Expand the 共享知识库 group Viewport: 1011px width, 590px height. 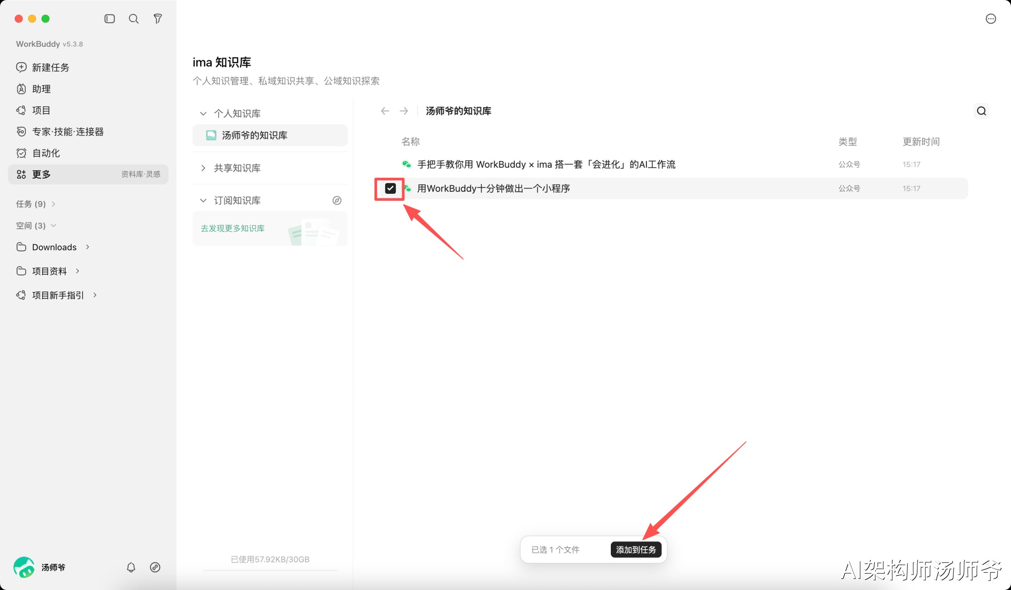(203, 168)
